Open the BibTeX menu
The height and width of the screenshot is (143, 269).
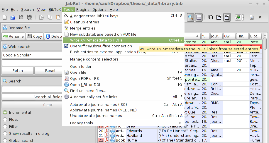[55, 10]
